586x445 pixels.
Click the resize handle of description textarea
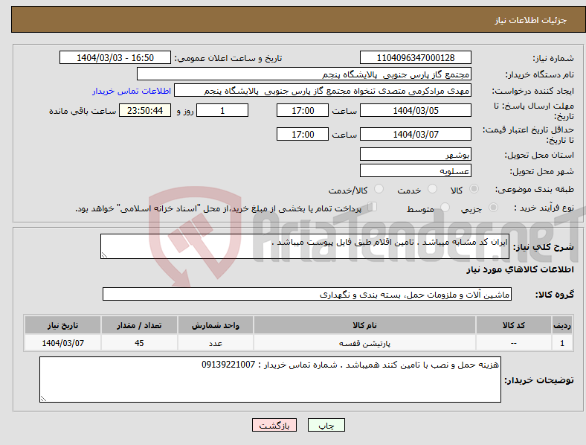click(x=104, y=255)
